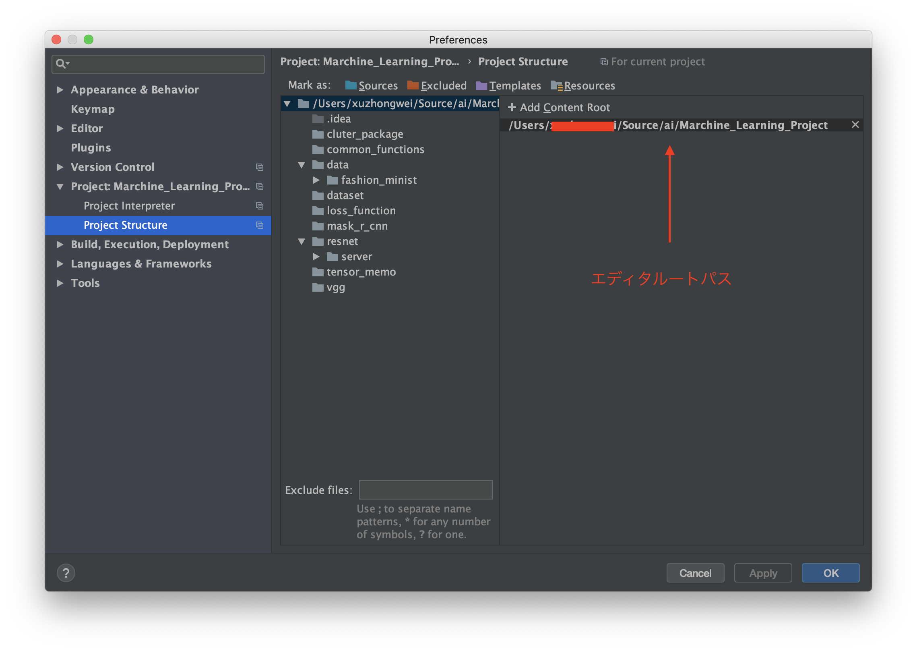This screenshot has height=651, width=917.
Task: Open help with the question mark icon
Action: click(x=66, y=572)
